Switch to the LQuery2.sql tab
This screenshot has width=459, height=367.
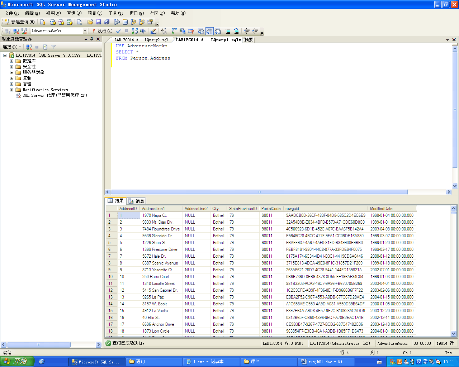pos(141,40)
